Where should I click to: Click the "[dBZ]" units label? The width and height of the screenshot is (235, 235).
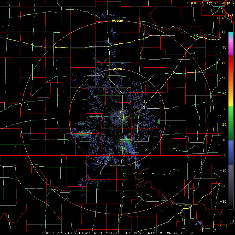tap(222, 18)
